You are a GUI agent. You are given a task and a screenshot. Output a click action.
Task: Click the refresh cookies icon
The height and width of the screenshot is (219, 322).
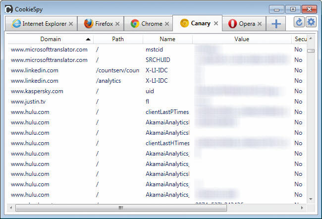(299, 22)
